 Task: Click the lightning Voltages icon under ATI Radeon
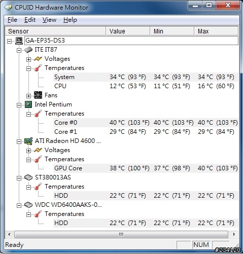coord(38,150)
